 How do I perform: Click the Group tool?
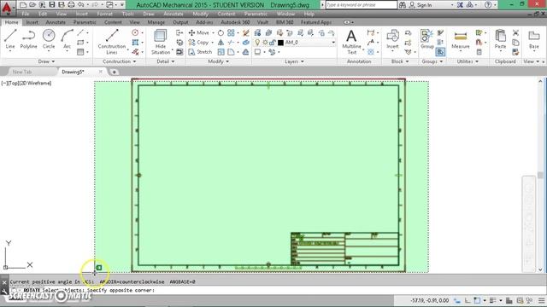coord(427,39)
